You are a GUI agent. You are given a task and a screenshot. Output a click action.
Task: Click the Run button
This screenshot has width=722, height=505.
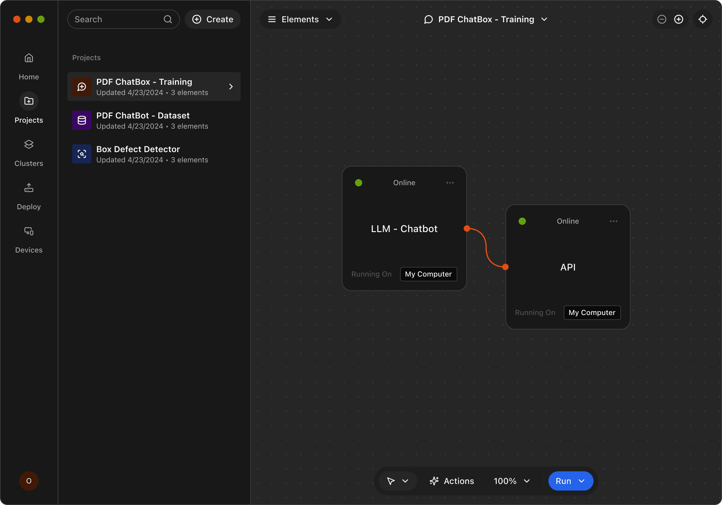click(x=564, y=481)
